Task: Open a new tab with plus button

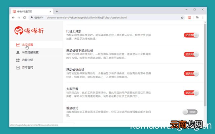Action: (x=57, y=11)
